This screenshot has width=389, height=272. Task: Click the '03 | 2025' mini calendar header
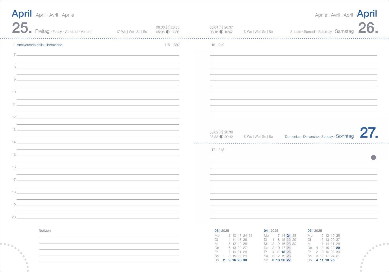coord(222,231)
